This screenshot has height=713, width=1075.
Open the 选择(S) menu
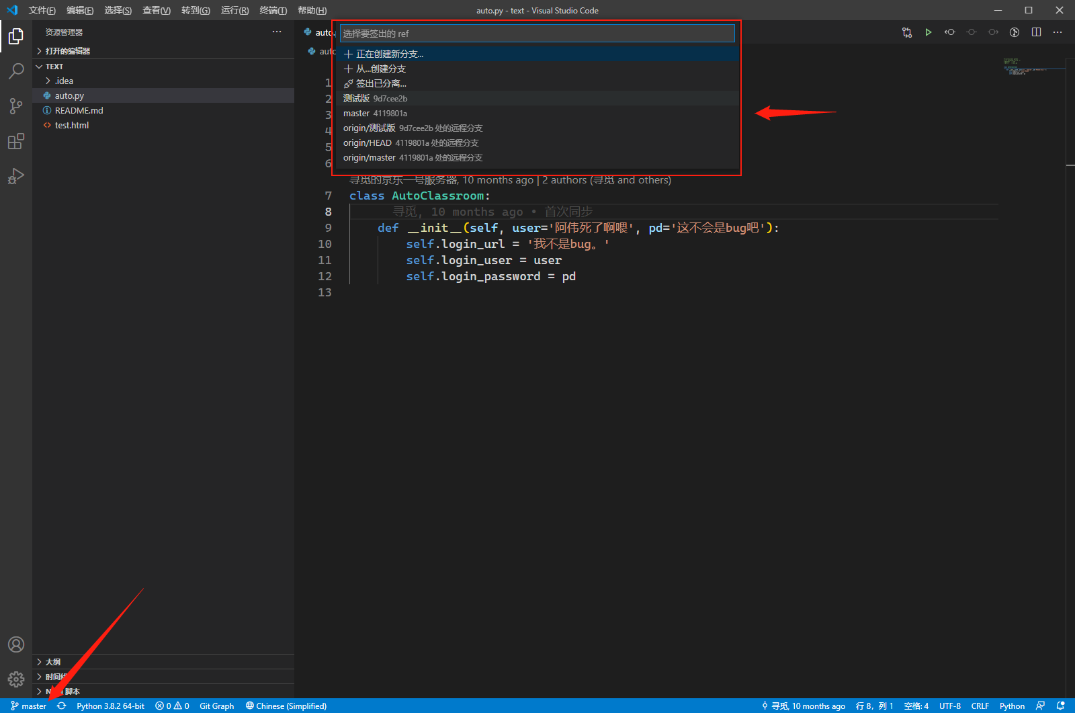coord(118,10)
